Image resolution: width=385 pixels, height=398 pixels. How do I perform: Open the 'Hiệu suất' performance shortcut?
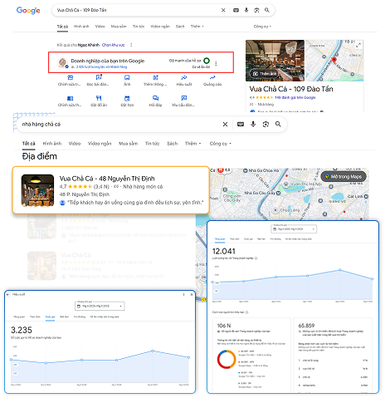(184, 81)
